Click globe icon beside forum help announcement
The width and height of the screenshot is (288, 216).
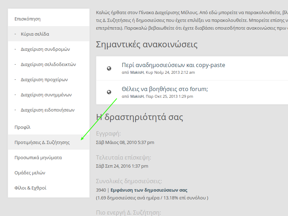[x=109, y=92]
